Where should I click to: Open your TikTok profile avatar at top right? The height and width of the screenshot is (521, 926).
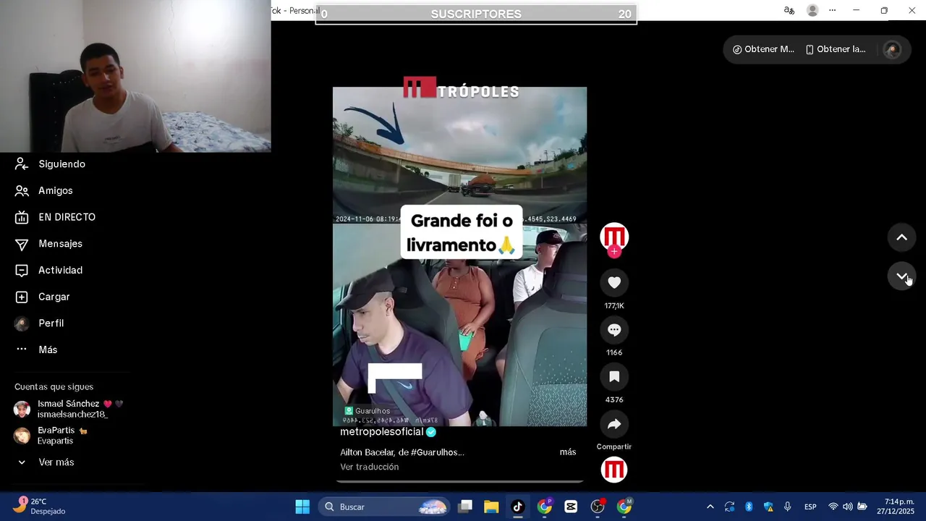(893, 49)
